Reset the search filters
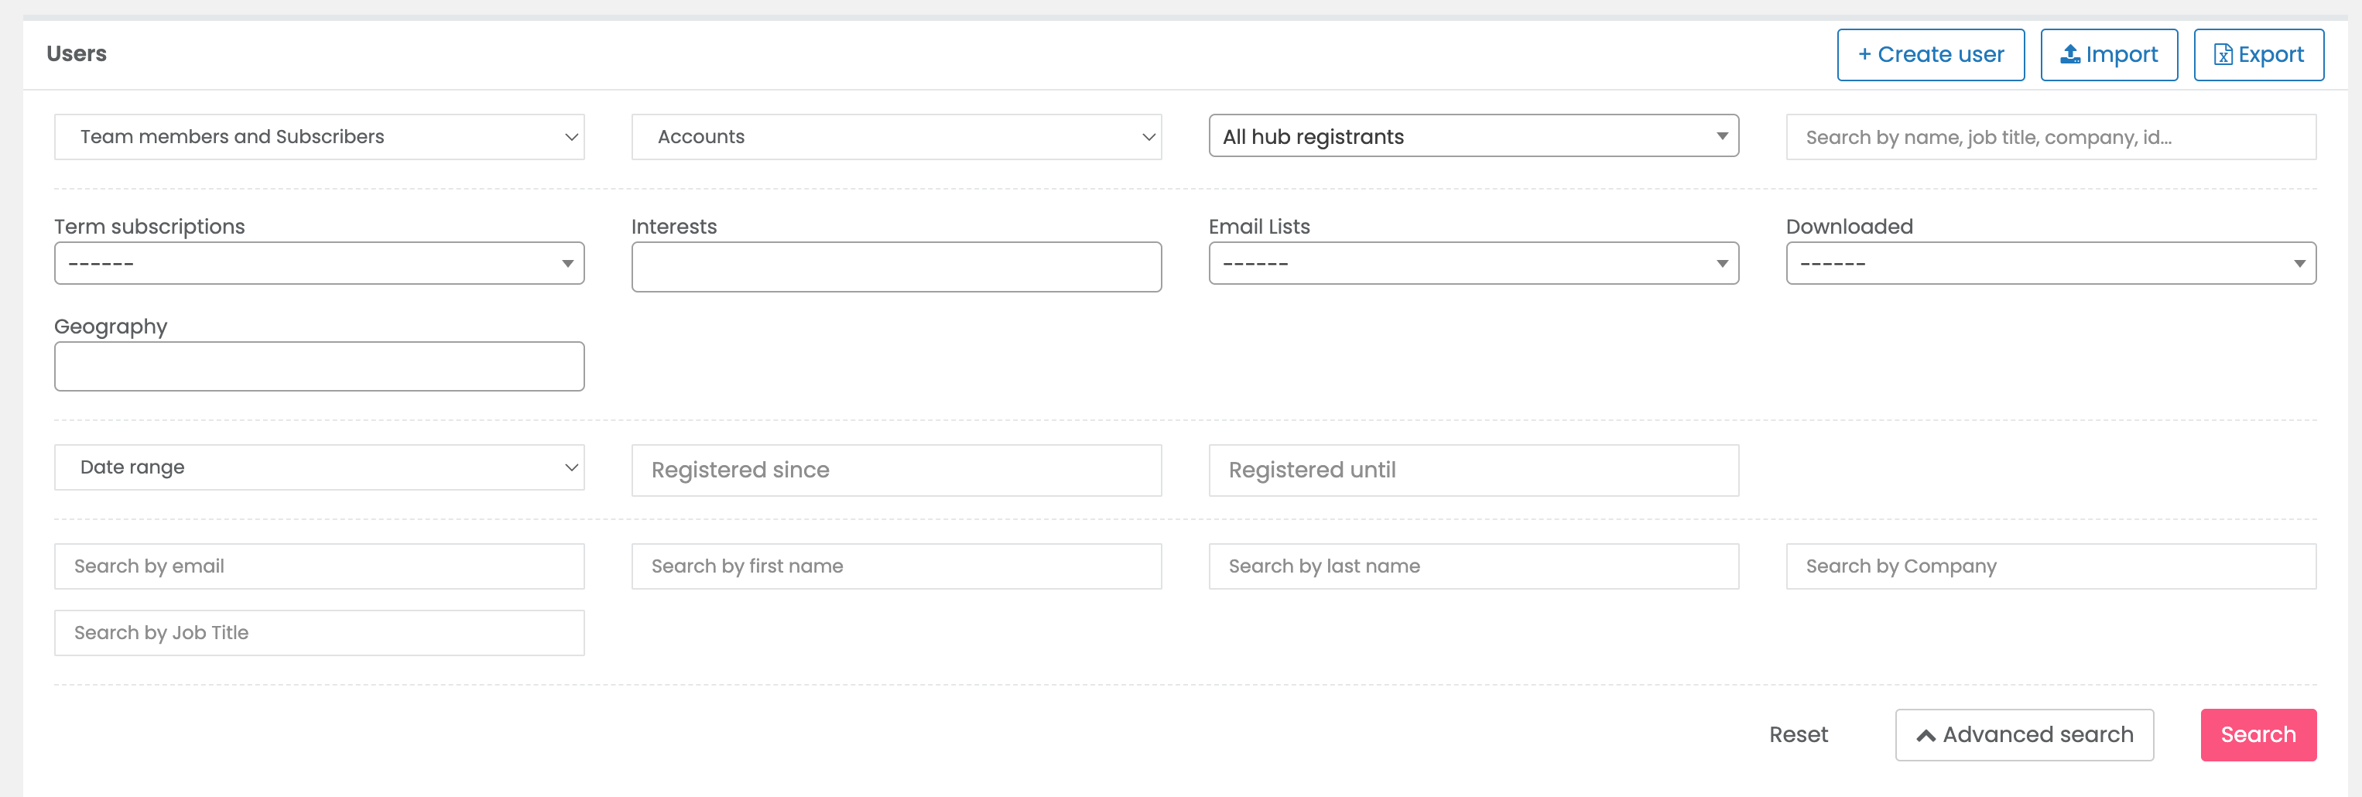 click(x=1797, y=734)
